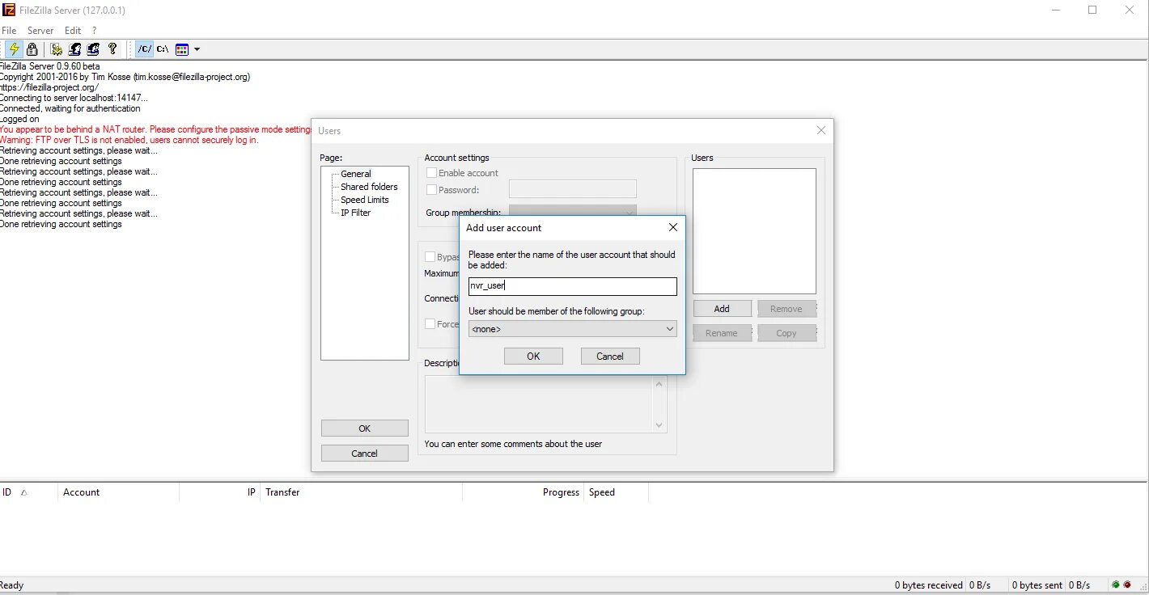
Task: Open the Edit menu
Action: [x=73, y=31]
